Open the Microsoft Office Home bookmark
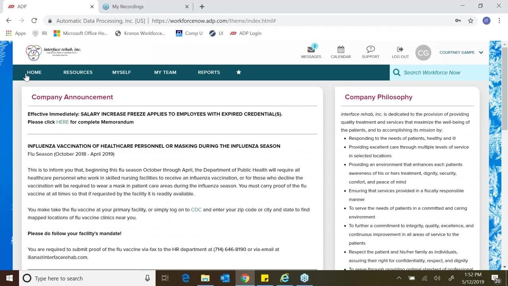Screen dimensions: 508x286 (81, 33)
